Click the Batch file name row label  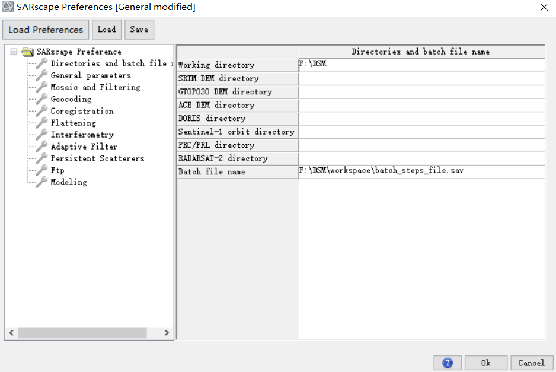pos(238,172)
